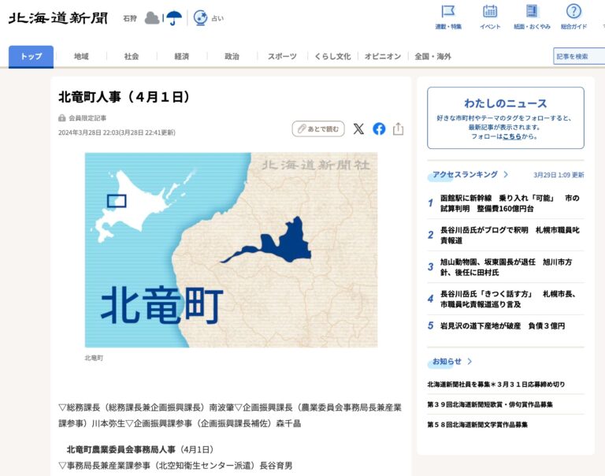Click the 記事を検索 search field
The width and height of the screenshot is (605, 476).
[579, 57]
